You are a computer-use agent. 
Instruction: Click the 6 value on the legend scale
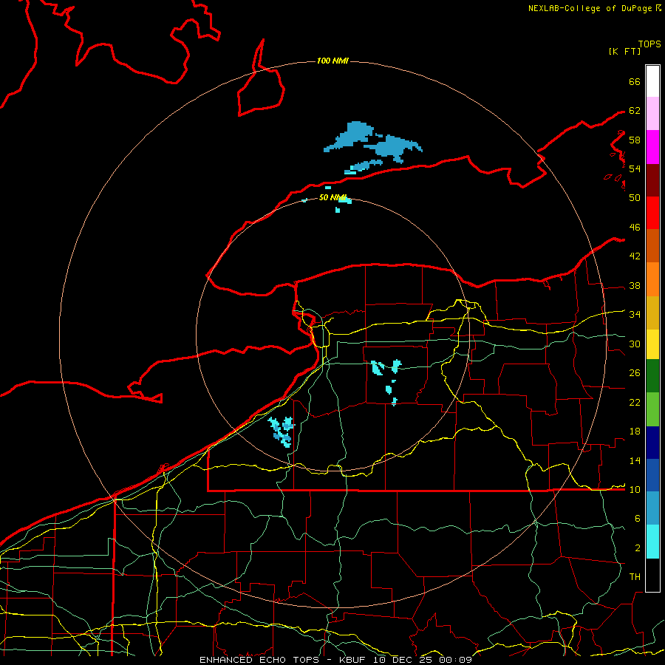(x=637, y=518)
